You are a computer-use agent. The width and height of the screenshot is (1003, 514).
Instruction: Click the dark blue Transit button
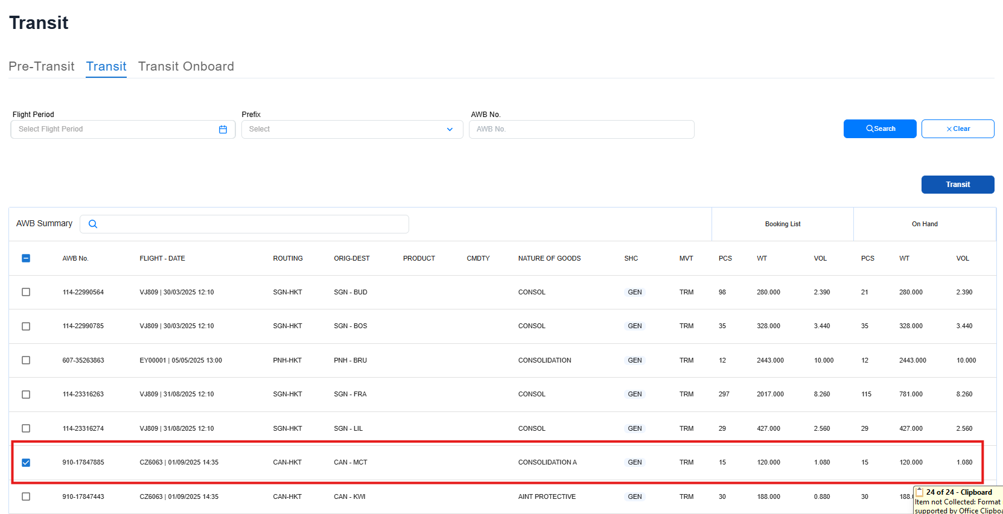pyautogui.click(x=957, y=185)
